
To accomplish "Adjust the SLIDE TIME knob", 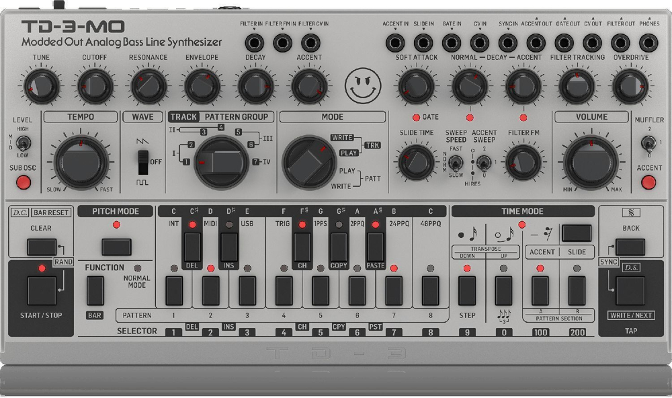I will coord(416,162).
